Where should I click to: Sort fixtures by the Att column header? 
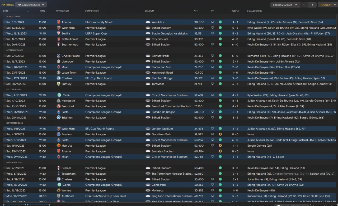point(196,11)
